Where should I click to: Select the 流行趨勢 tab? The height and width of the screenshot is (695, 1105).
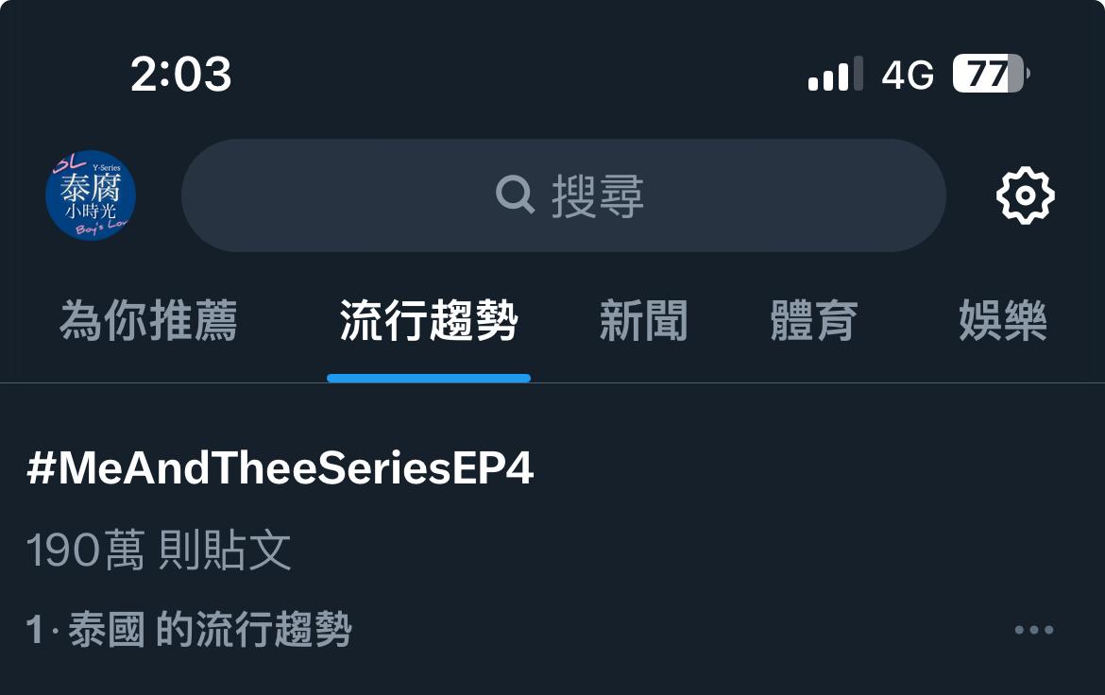point(429,321)
